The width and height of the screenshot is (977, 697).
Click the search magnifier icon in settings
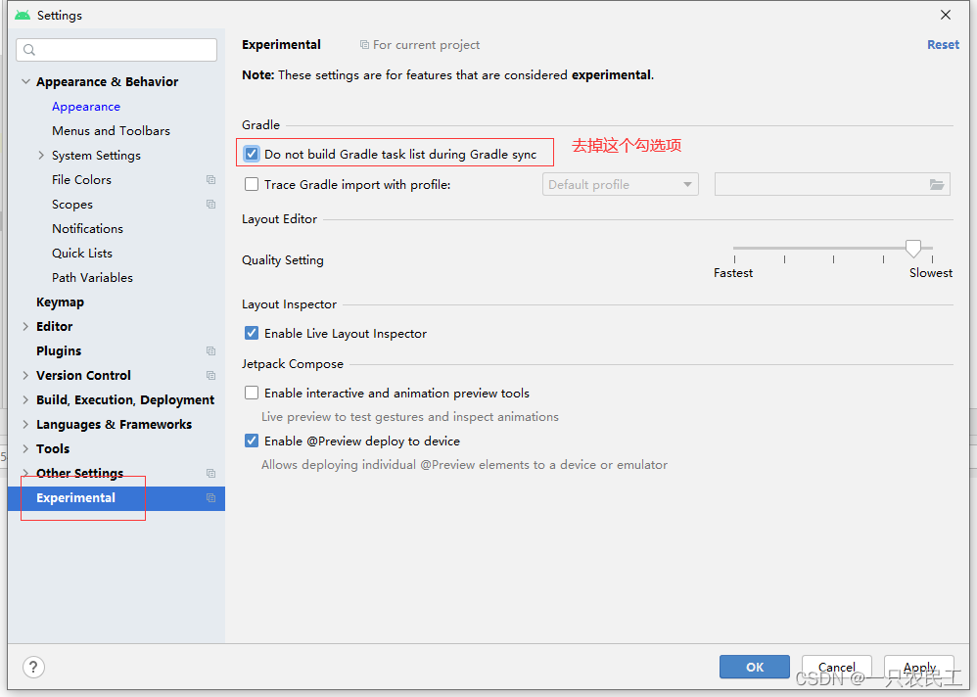coord(29,50)
